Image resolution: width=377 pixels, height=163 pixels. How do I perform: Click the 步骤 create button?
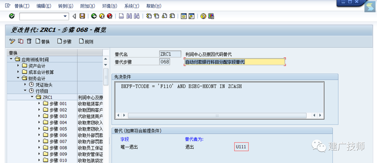[65, 41]
